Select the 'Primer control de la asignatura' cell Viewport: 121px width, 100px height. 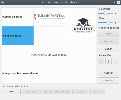pyautogui.click(x=49, y=55)
